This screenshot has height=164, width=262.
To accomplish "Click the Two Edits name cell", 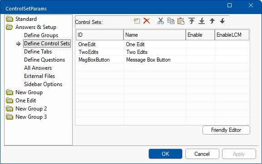I will coord(155,52).
